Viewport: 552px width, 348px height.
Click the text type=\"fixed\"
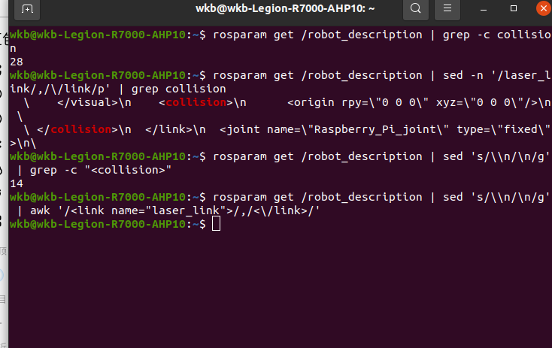503,129
